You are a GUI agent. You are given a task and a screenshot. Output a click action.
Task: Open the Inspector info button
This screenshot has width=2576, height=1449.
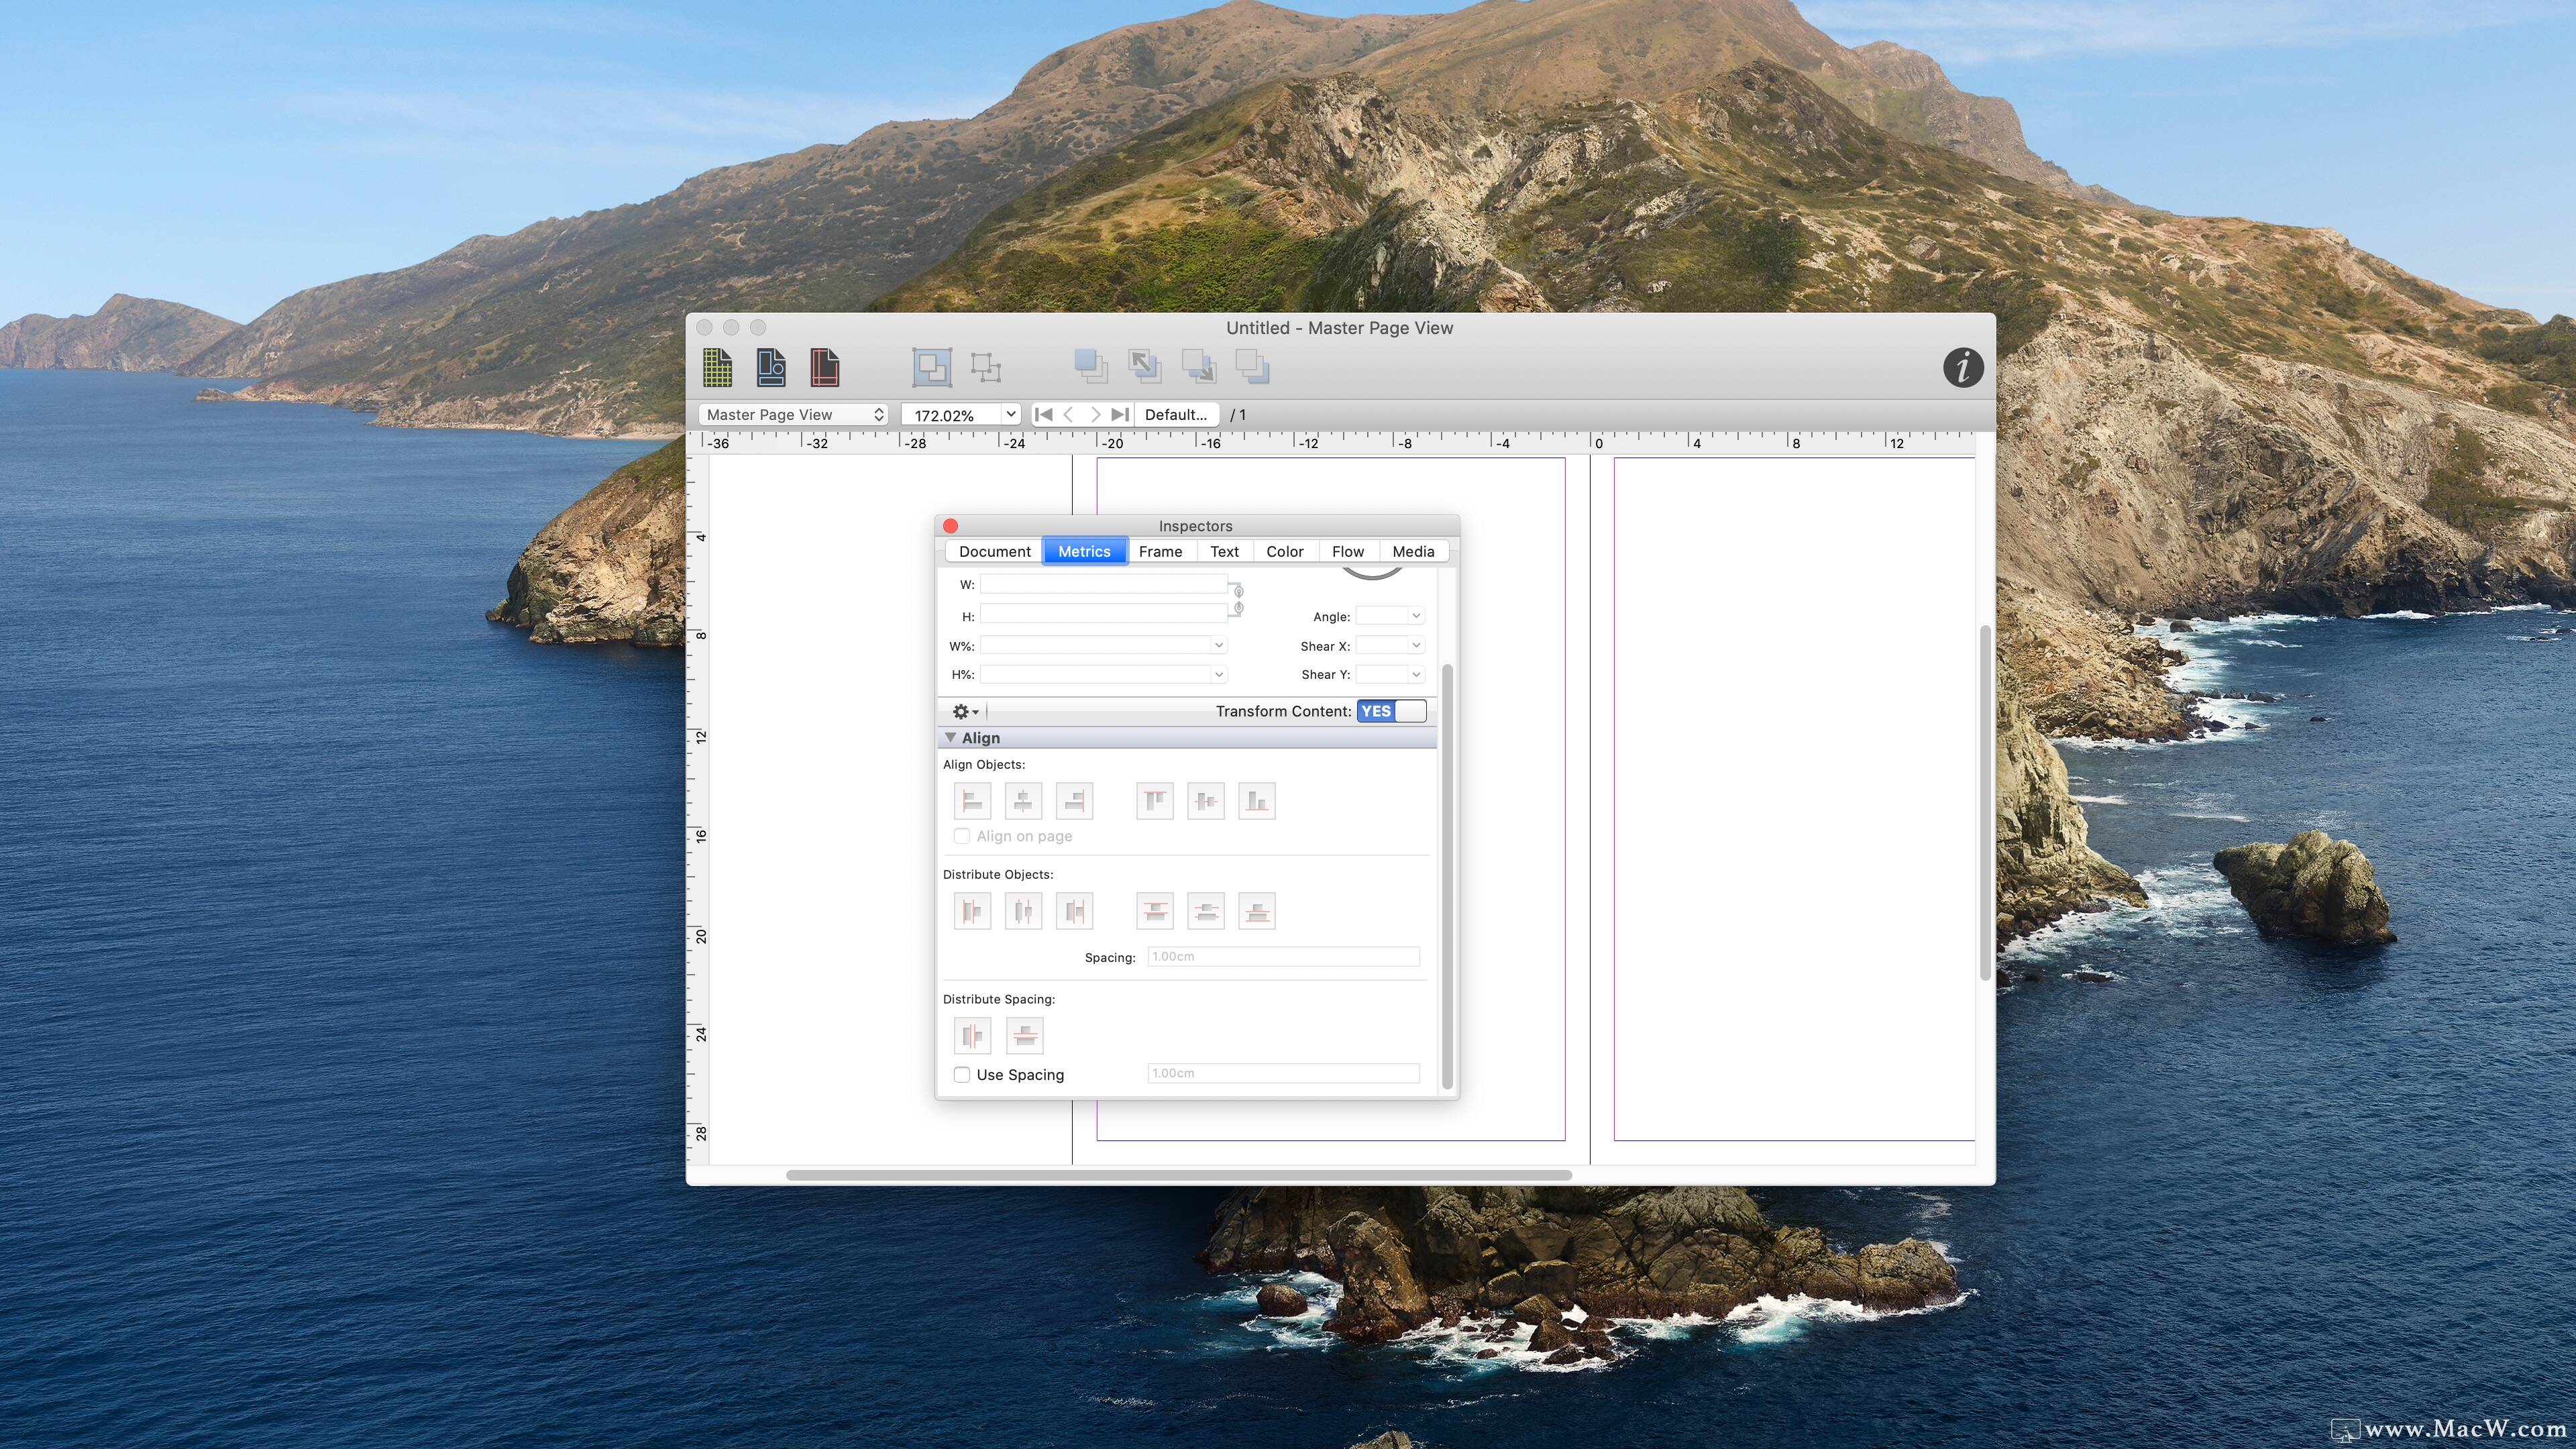(x=1963, y=367)
